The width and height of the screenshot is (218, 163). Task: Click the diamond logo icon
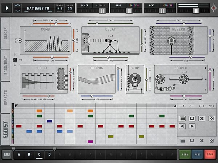[214, 8]
